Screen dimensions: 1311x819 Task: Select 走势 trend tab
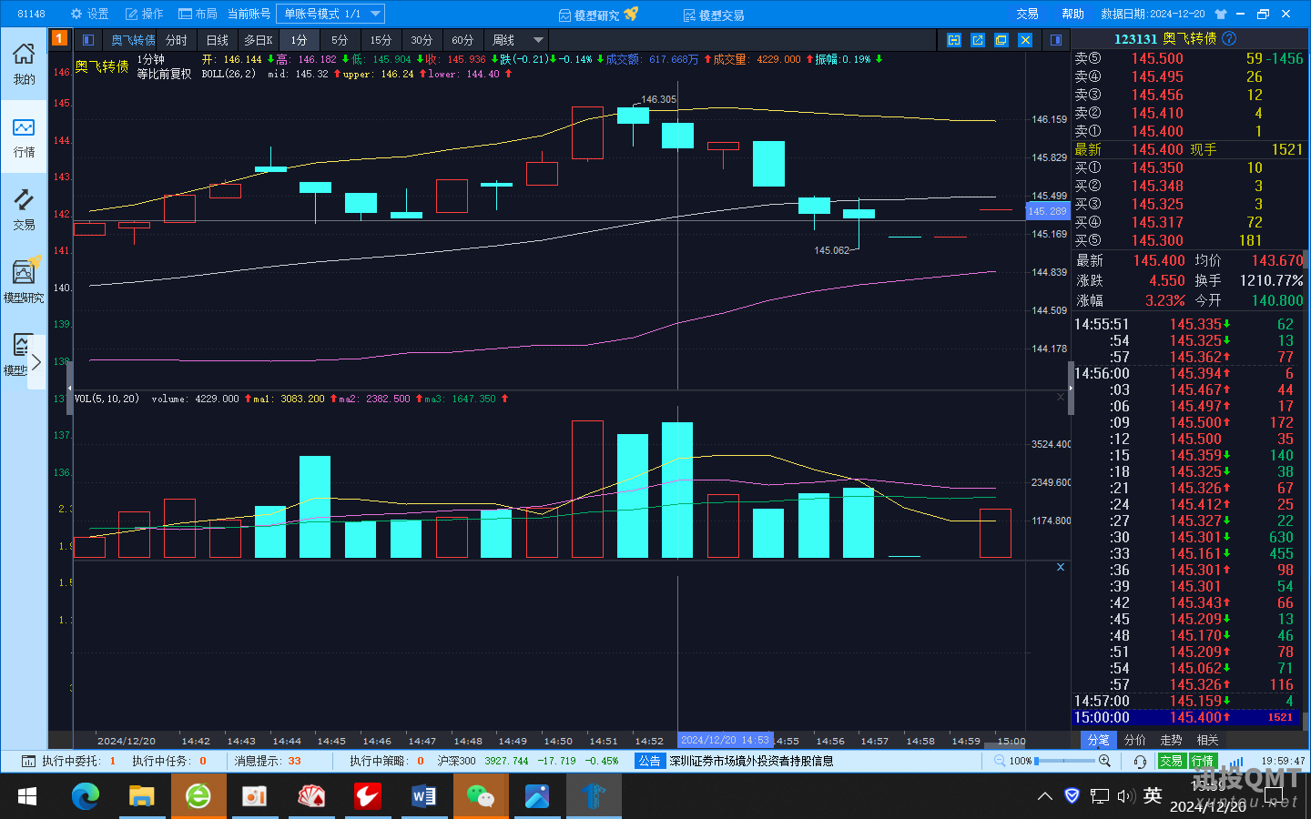coord(1171,740)
